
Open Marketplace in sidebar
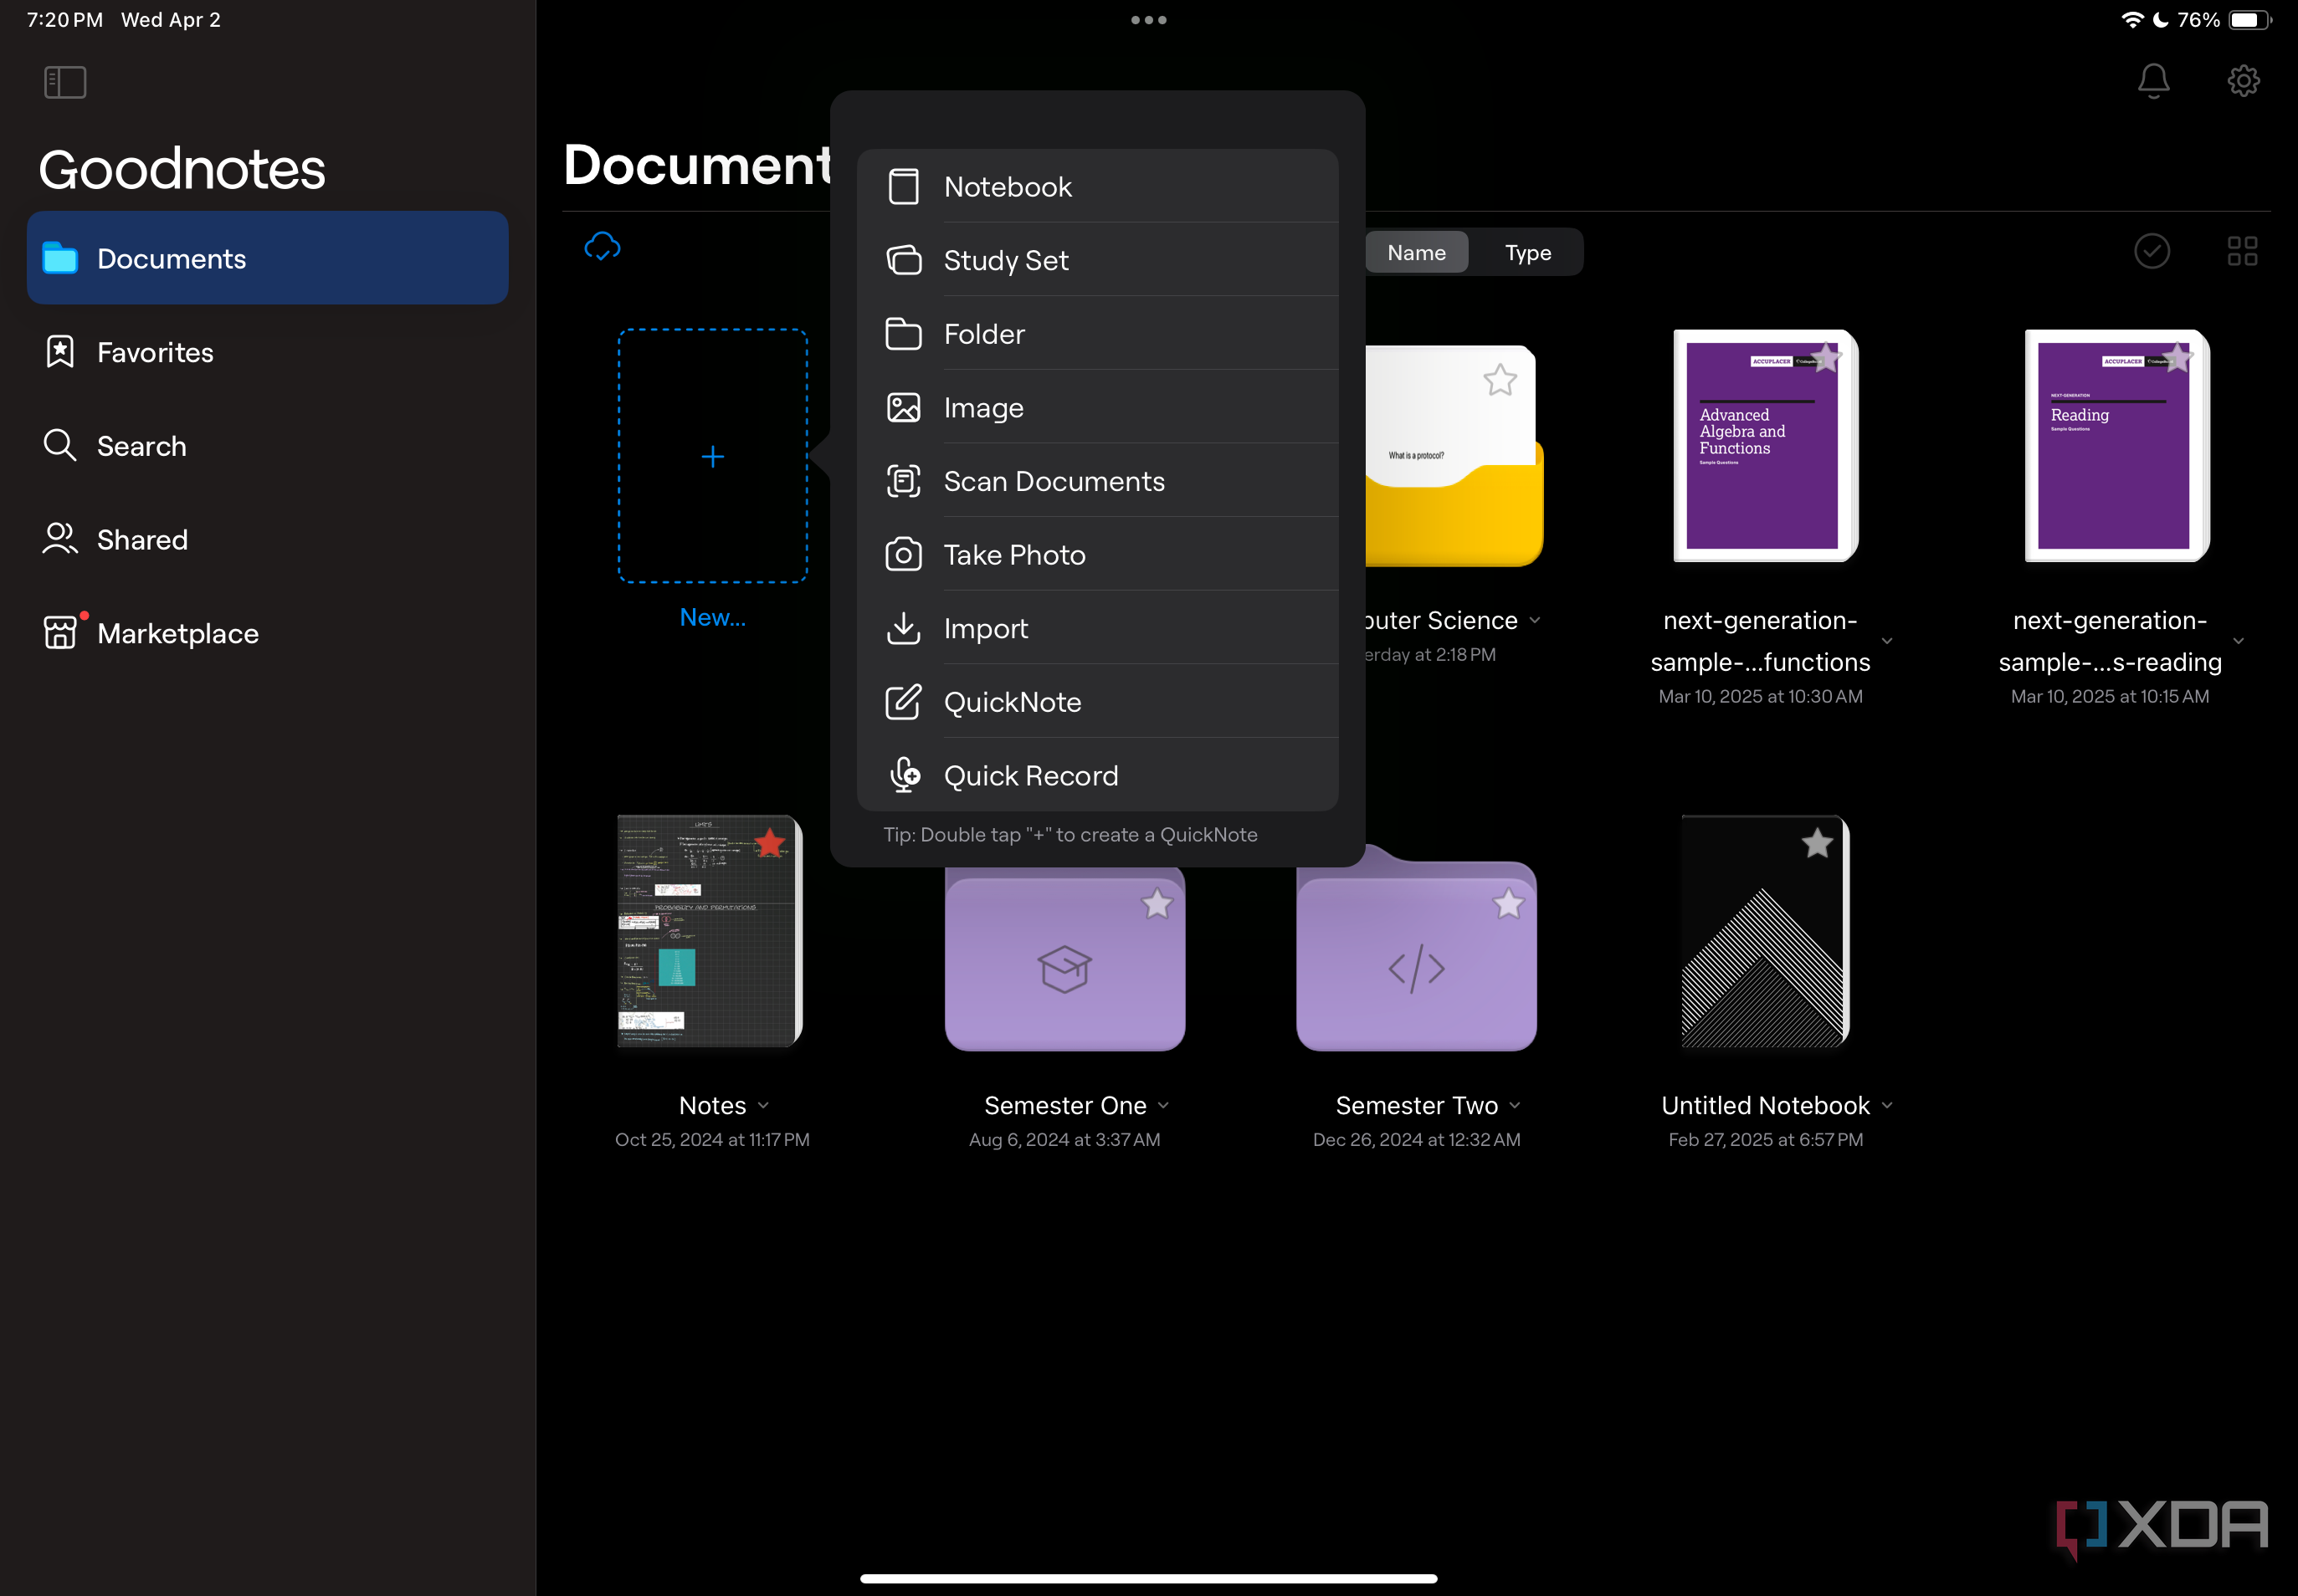268,633
